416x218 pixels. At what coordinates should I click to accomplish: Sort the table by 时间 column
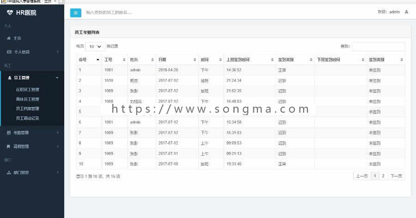pyautogui.click(x=211, y=60)
